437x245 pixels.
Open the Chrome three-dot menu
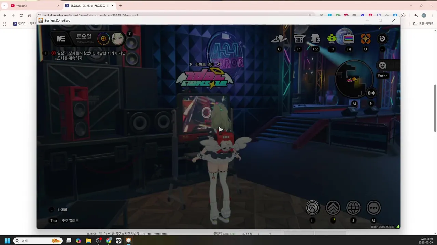tap(432, 15)
